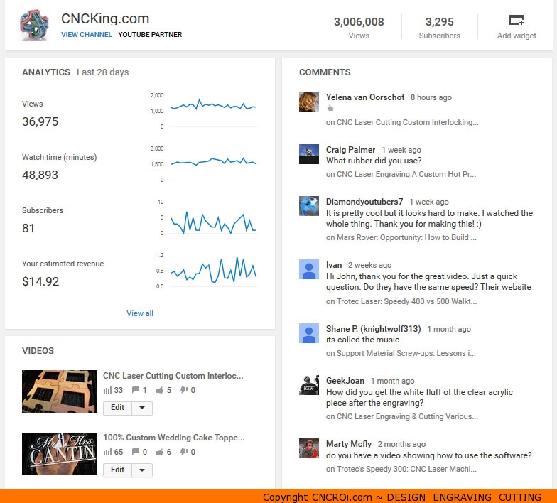Open 'on Trotec Laser: Speedy 400 vs 500' link
The height and width of the screenshot is (503, 557).
pyautogui.click(x=401, y=301)
